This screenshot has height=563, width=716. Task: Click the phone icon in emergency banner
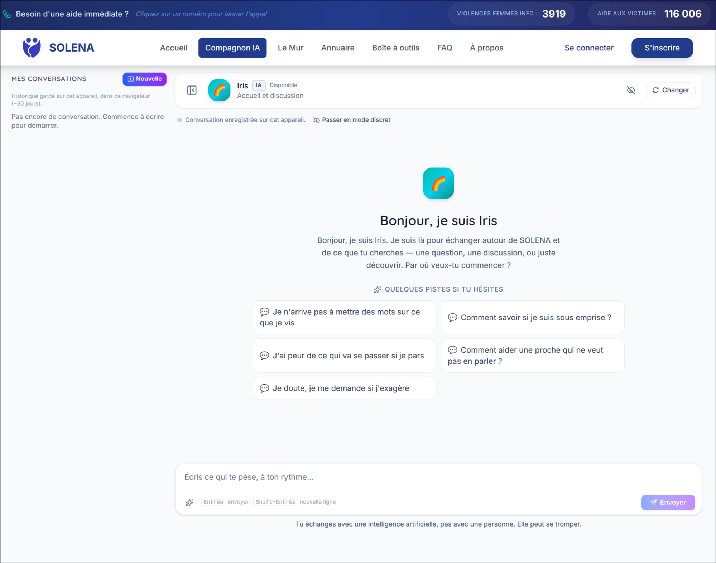[7, 14]
